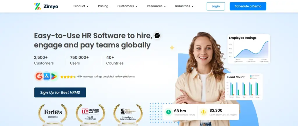The image size is (298, 126).
Task: Click the Login button
Action: [216, 6]
